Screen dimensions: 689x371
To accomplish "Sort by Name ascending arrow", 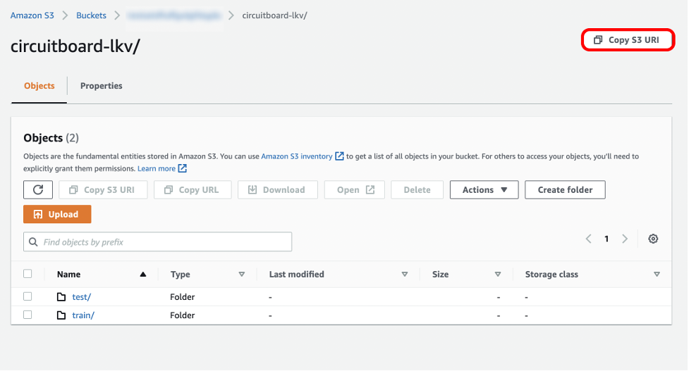I will tap(143, 275).
